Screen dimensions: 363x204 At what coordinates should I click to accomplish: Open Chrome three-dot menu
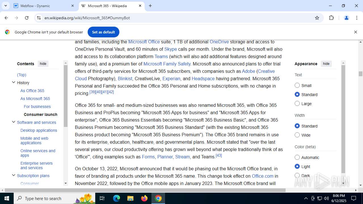356,18
